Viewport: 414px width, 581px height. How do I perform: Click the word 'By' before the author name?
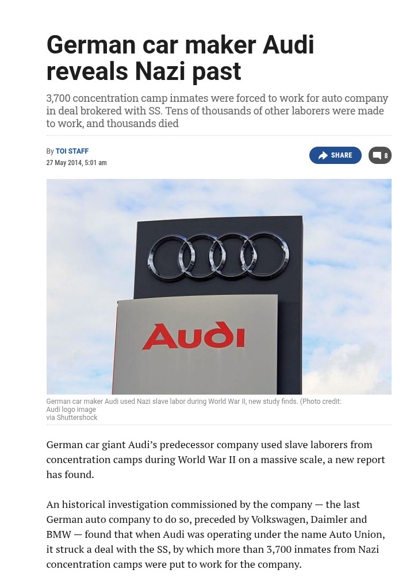pos(50,151)
